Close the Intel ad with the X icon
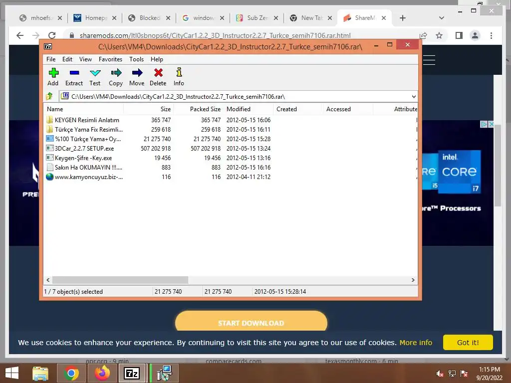Viewport: 511px width, 383px height. pos(491,124)
